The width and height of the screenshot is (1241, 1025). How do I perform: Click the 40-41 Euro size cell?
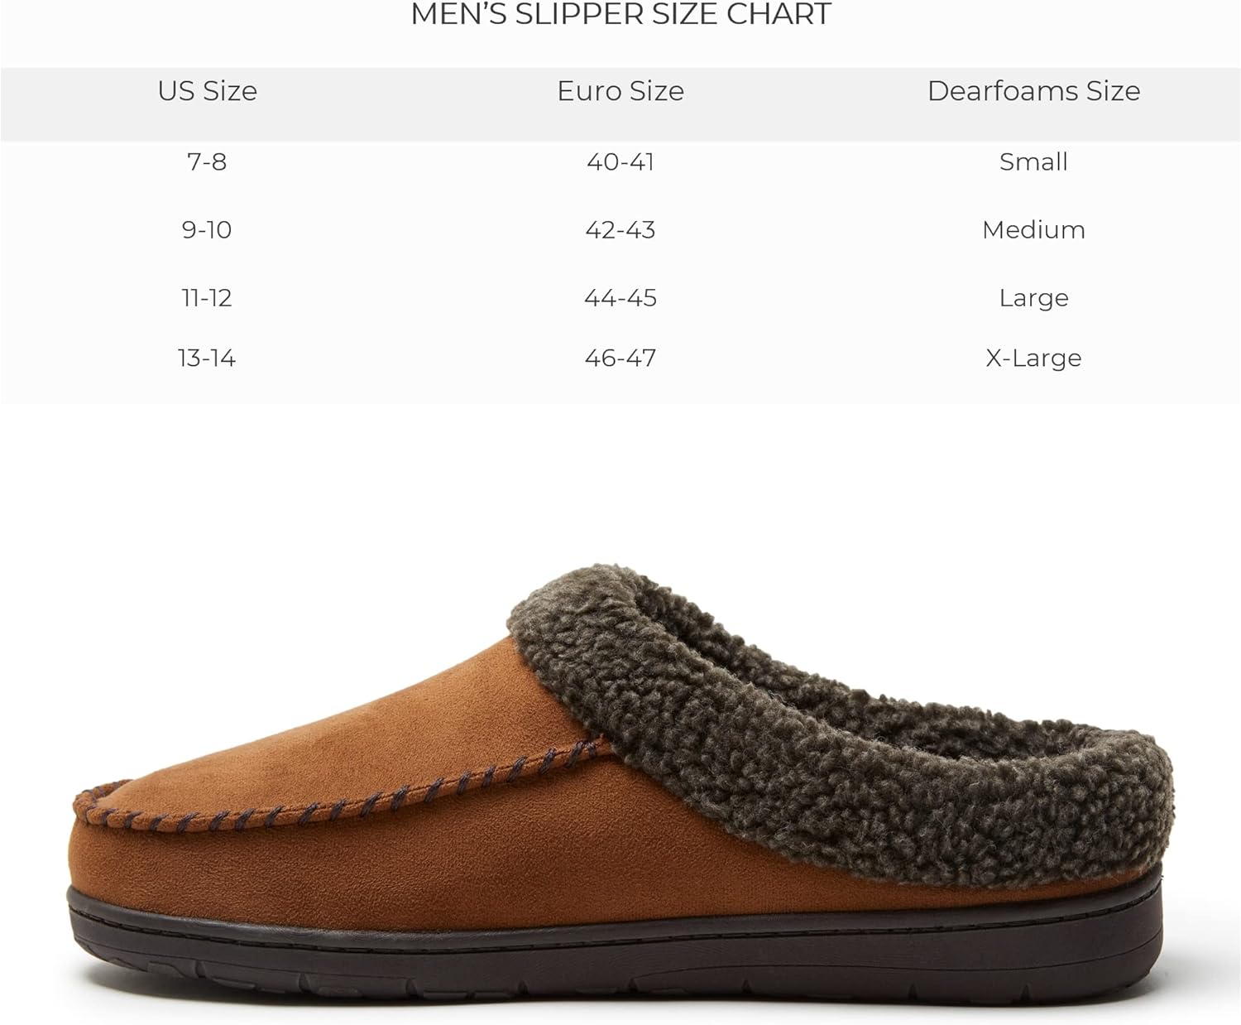point(620,161)
